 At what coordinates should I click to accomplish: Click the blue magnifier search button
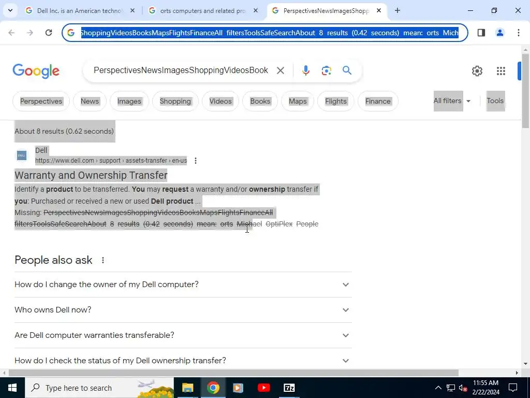pos(347,70)
